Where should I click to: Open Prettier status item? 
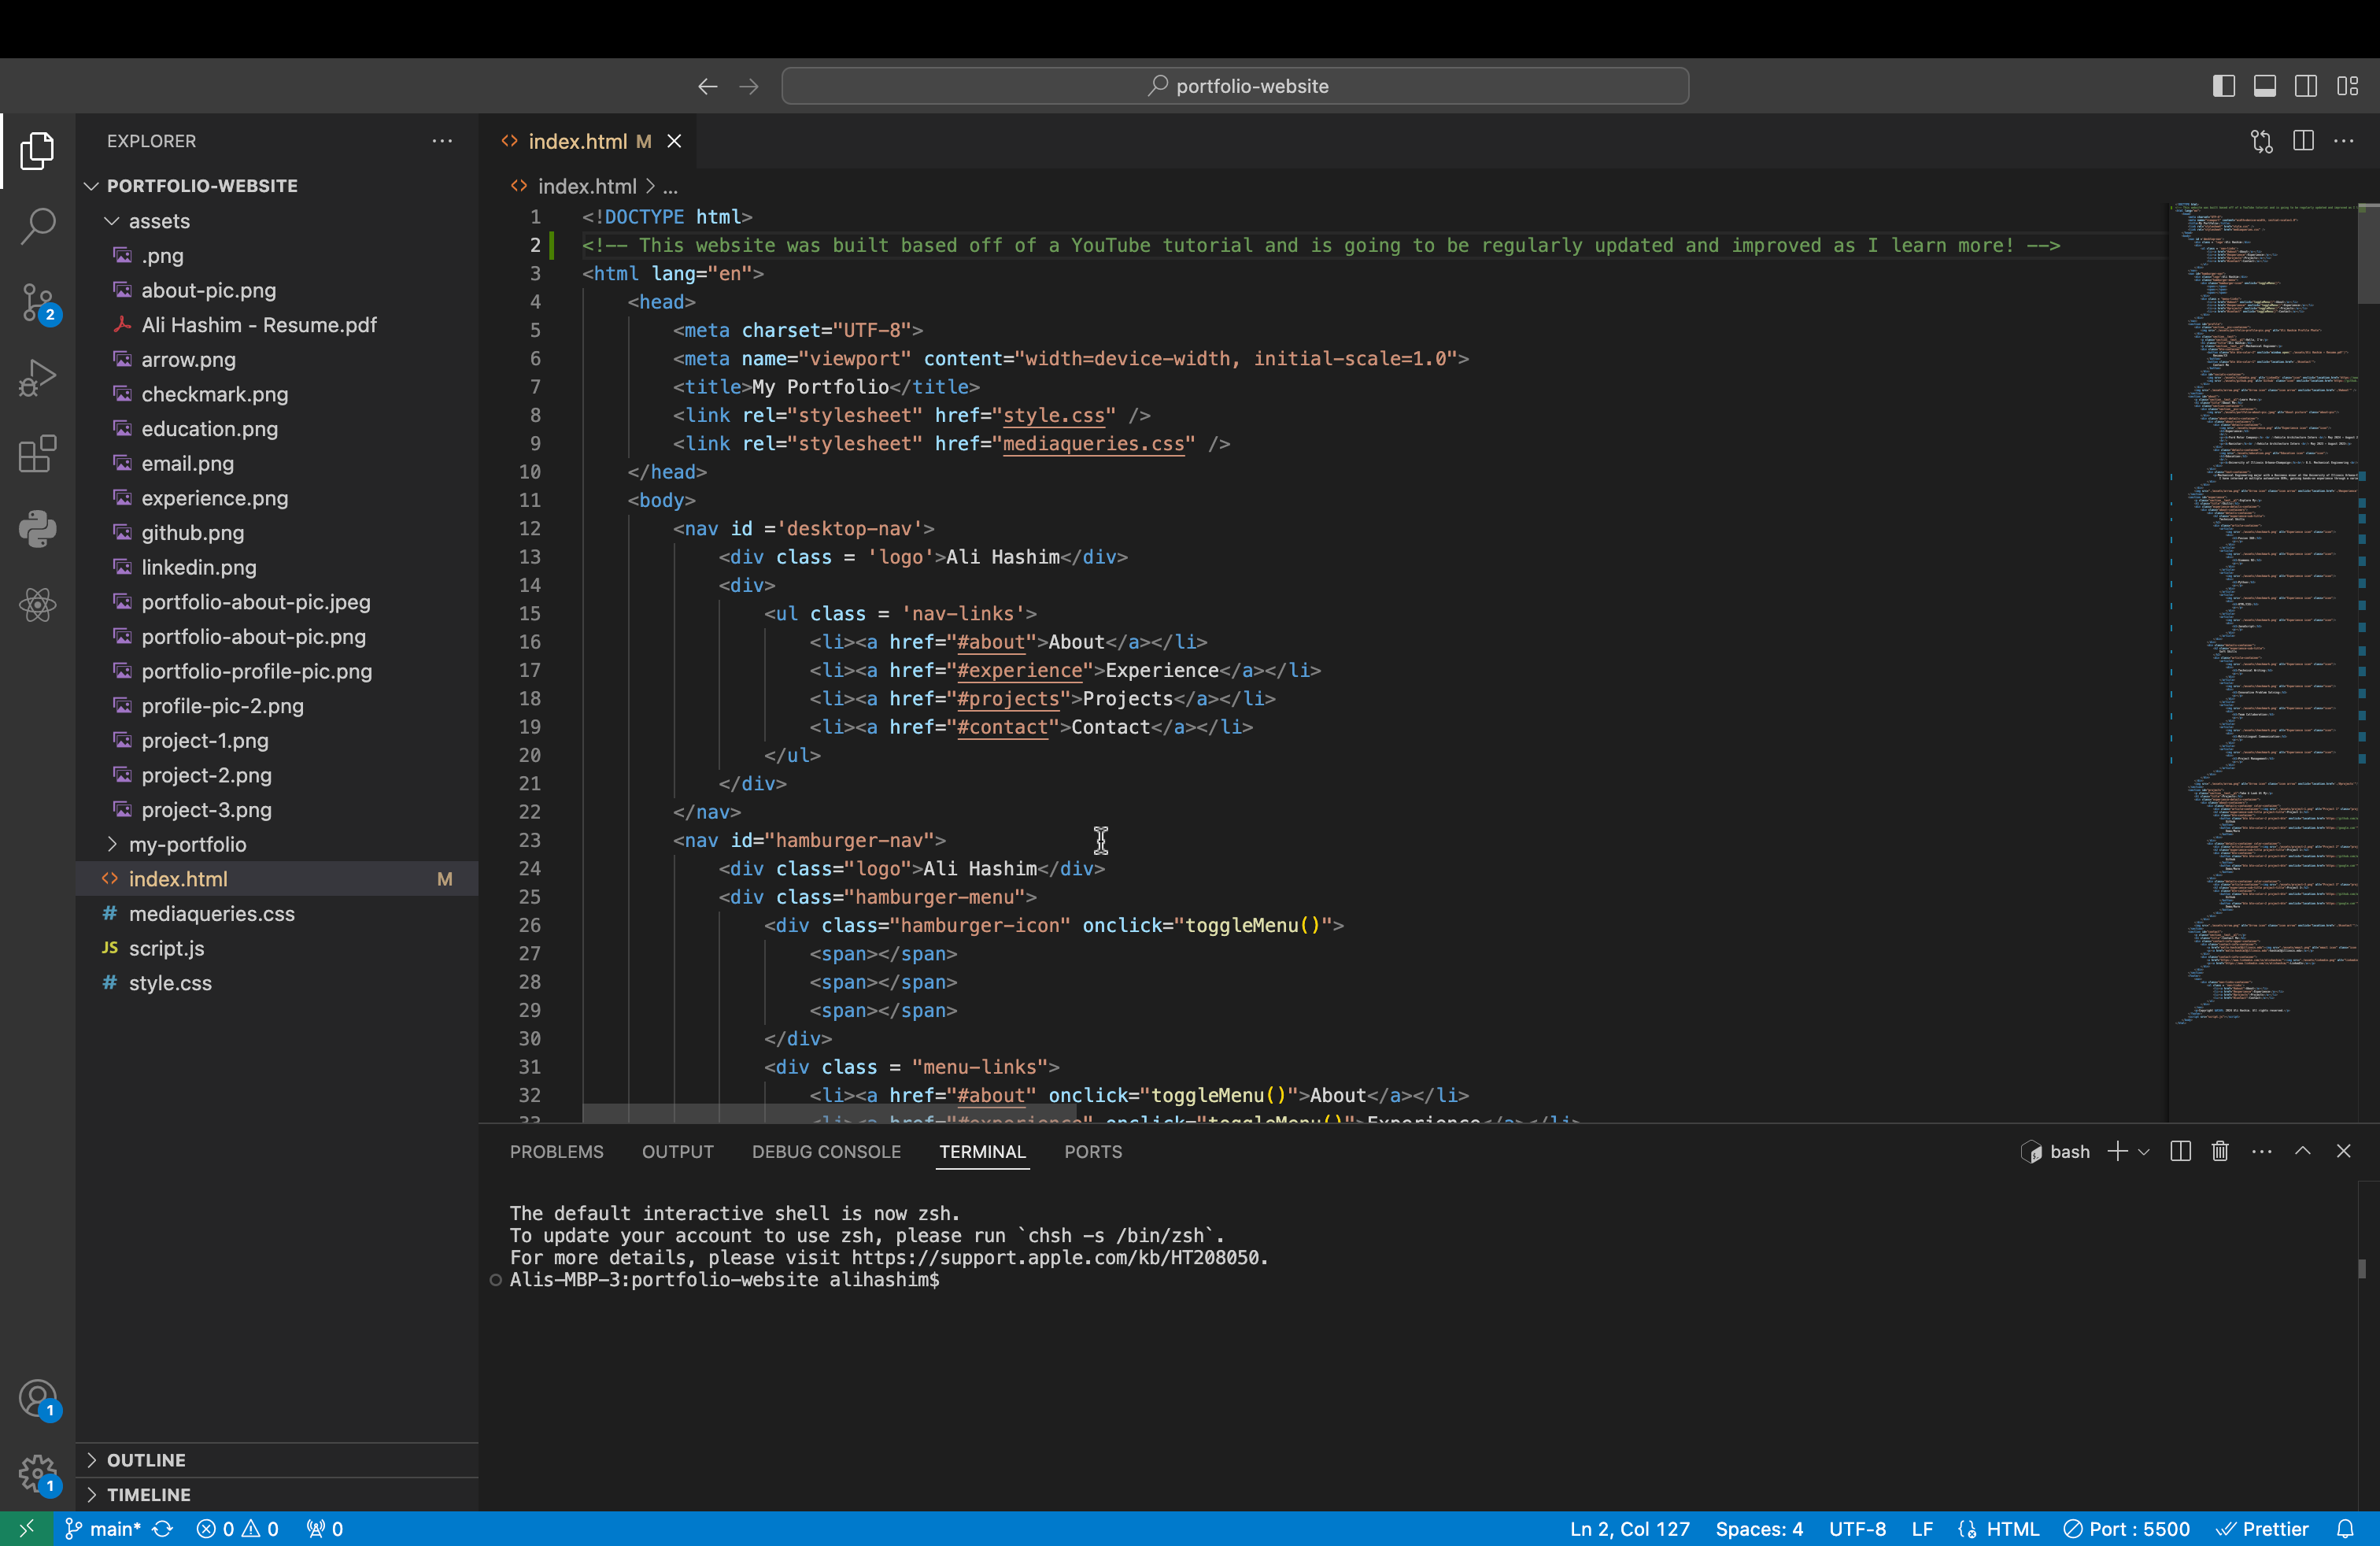(x=2263, y=1528)
